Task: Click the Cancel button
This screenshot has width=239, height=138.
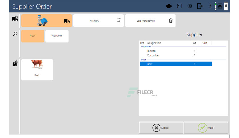Action: point(161,128)
